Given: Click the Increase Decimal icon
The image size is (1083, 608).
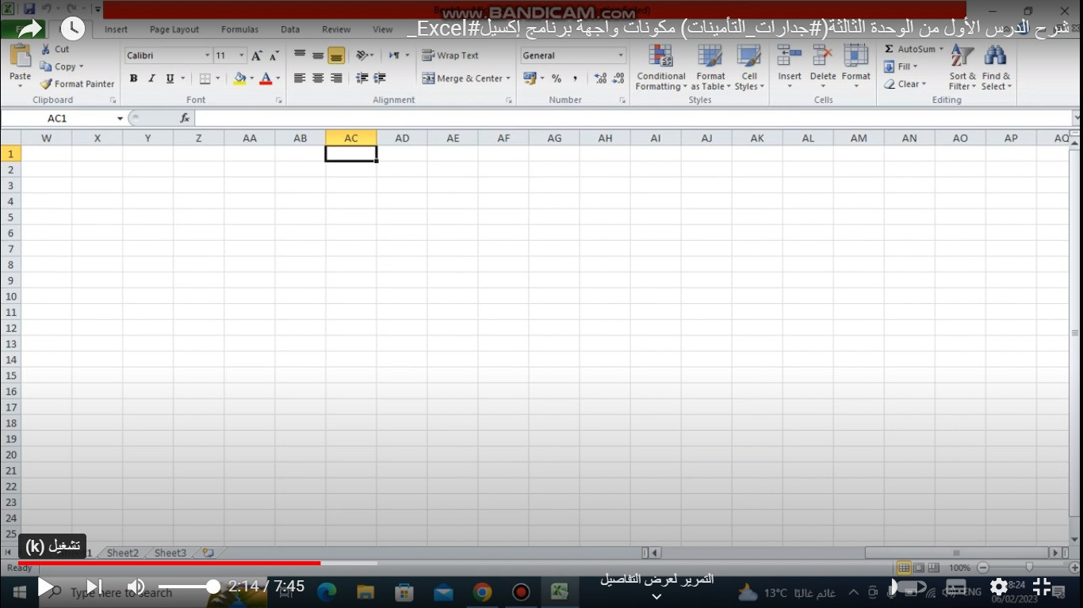Looking at the screenshot, I should [x=600, y=78].
